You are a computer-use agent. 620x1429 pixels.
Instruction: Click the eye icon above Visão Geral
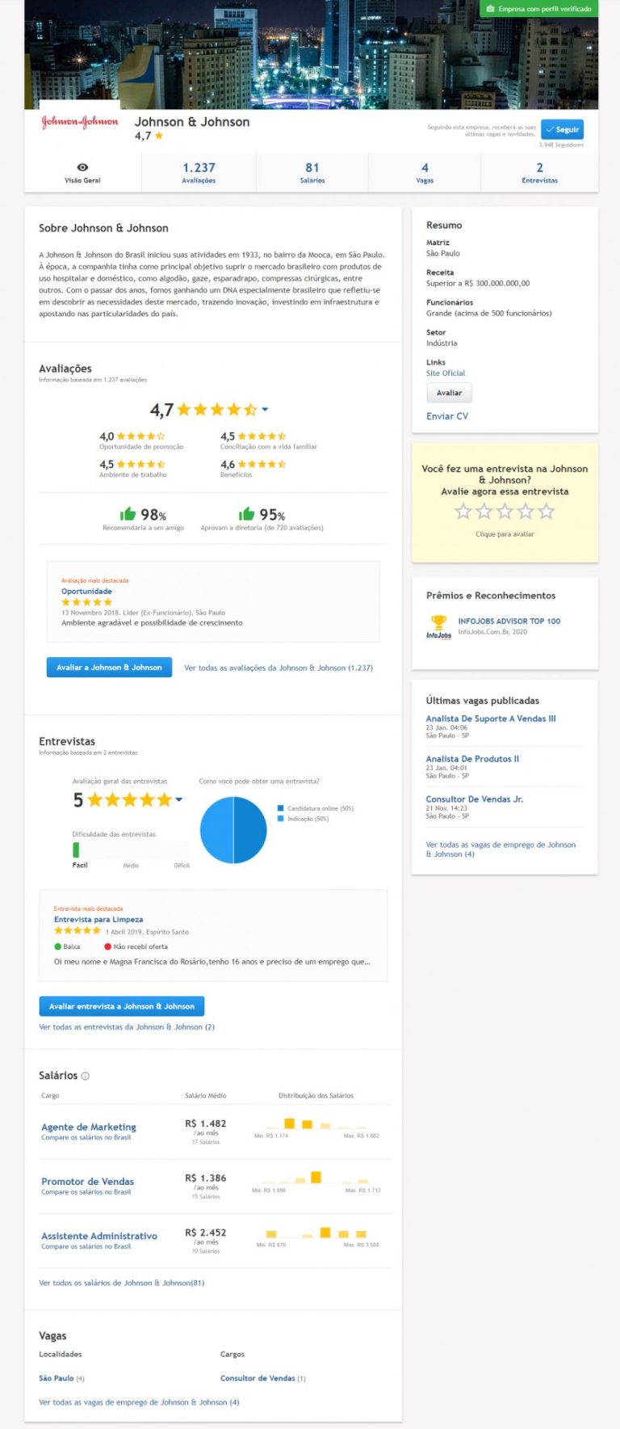pyautogui.click(x=82, y=167)
